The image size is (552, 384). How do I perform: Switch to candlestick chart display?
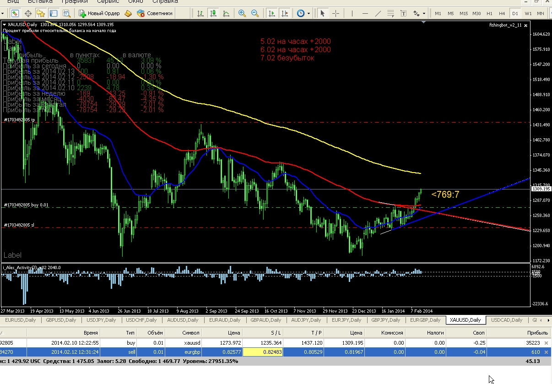click(213, 13)
